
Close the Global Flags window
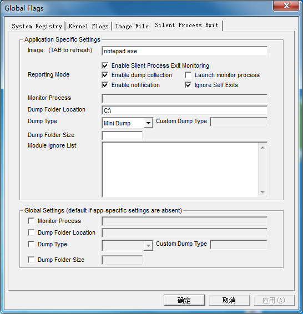286,6
